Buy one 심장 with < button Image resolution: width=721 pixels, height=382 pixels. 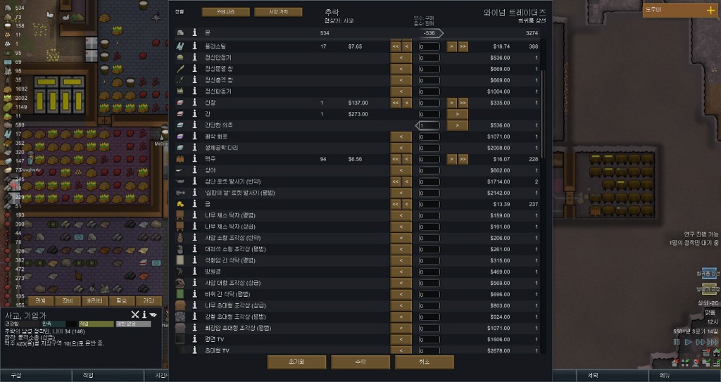click(x=406, y=103)
